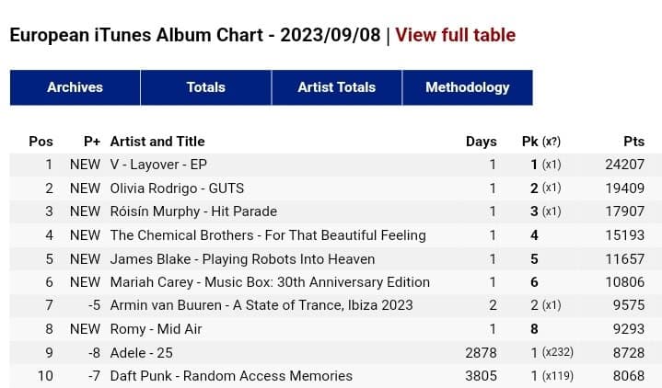The height and width of the screenshot is (388, 662).
Task: Click Daft Punk - Random Access Memories
Action: click(231, 376)
